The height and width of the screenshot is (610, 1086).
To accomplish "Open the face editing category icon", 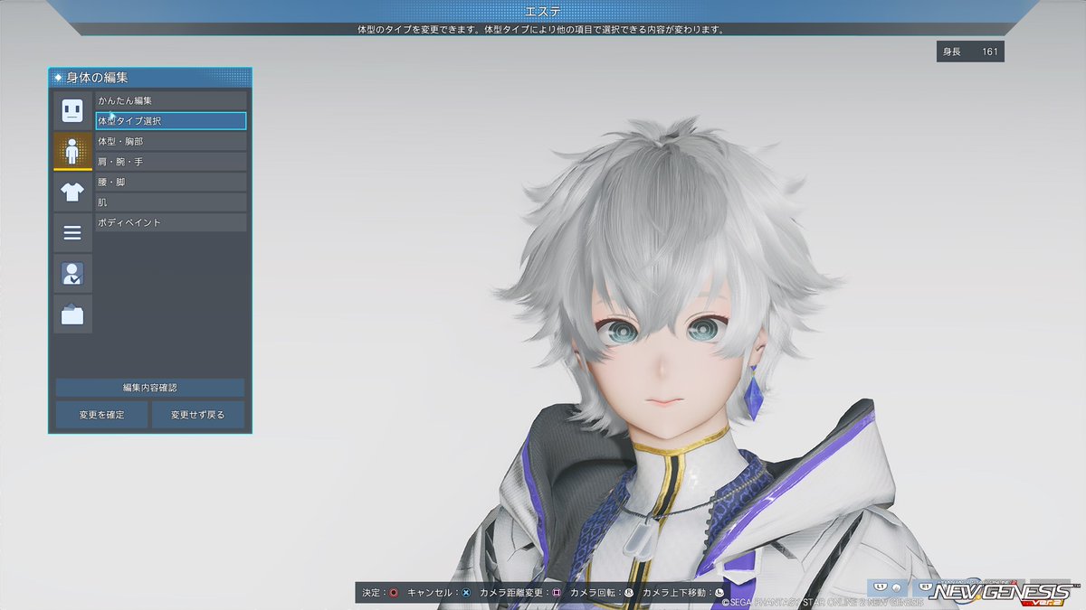I will [x=72, y=110].
